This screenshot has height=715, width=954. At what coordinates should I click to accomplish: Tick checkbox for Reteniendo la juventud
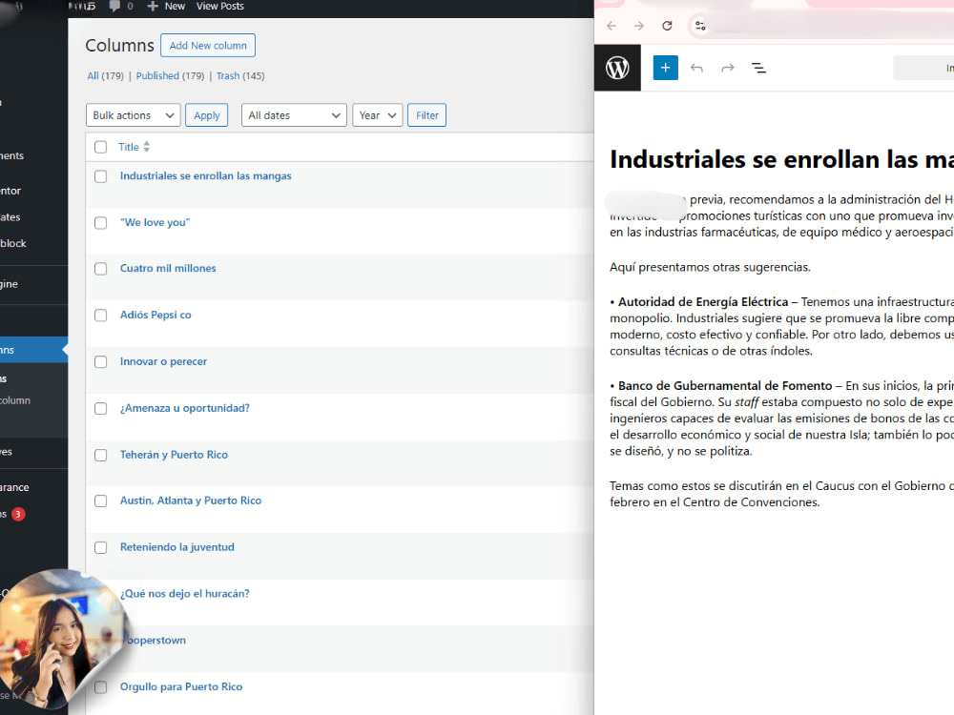pyautogui.click(x=101, y=548)
